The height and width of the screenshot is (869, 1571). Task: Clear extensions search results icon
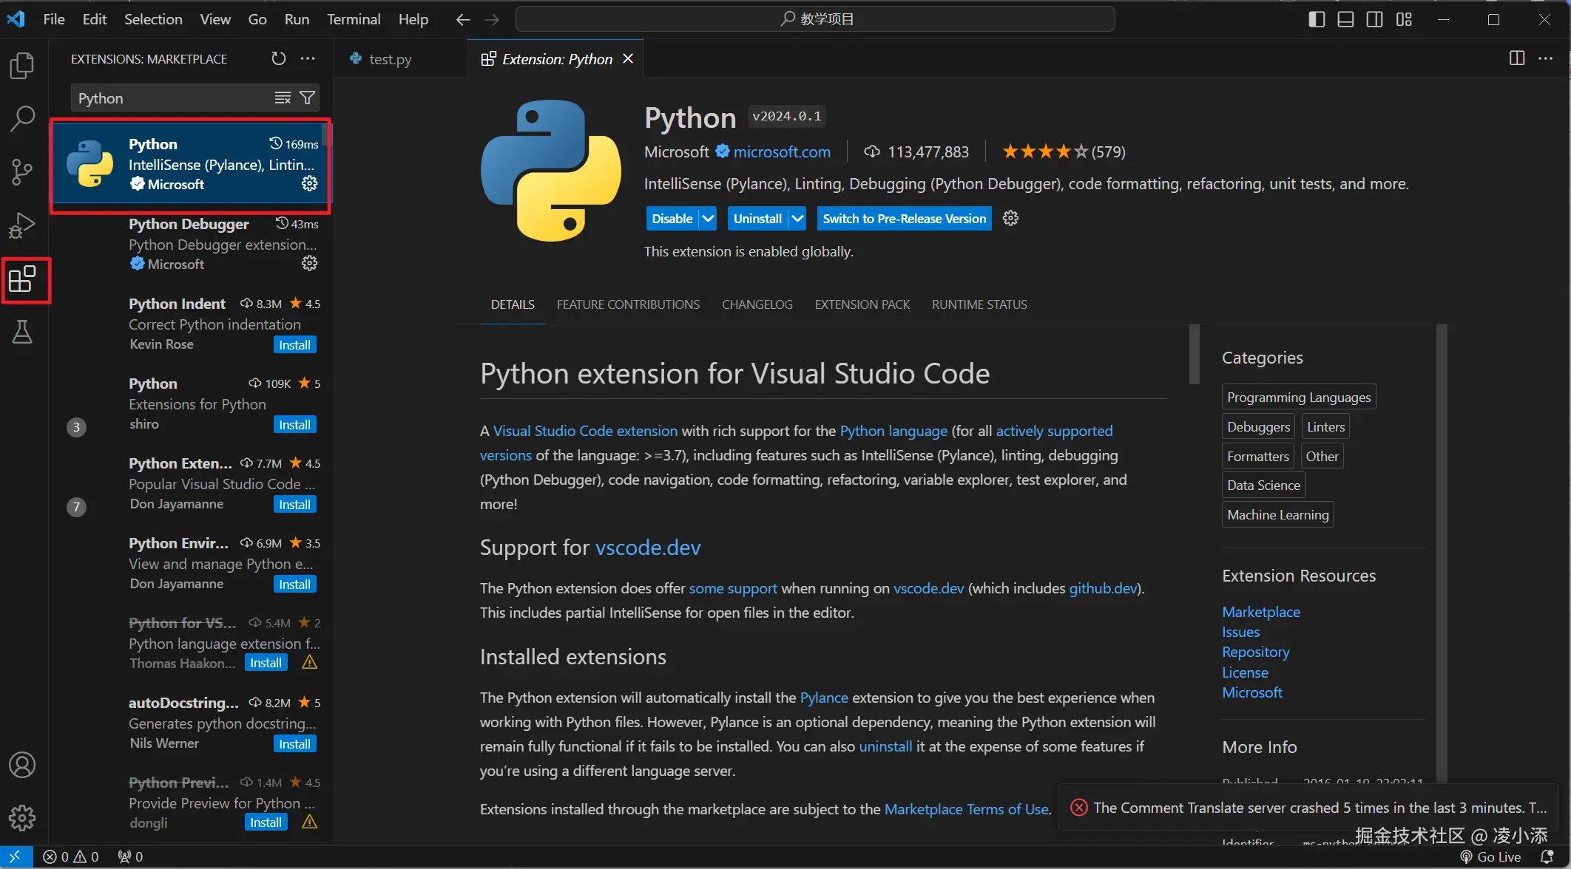click(283, 98)
